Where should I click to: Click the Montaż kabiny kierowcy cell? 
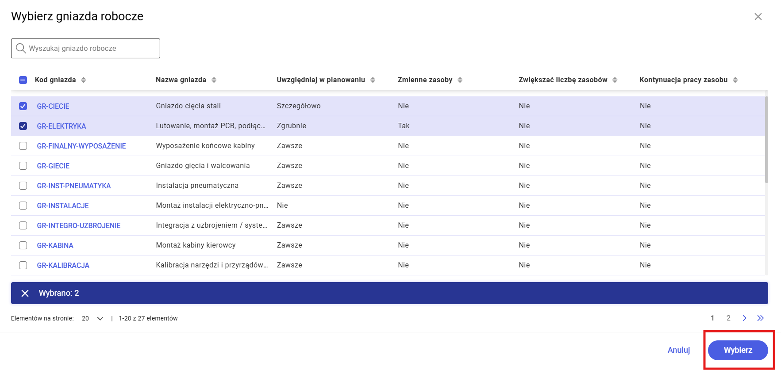point(196,245)
